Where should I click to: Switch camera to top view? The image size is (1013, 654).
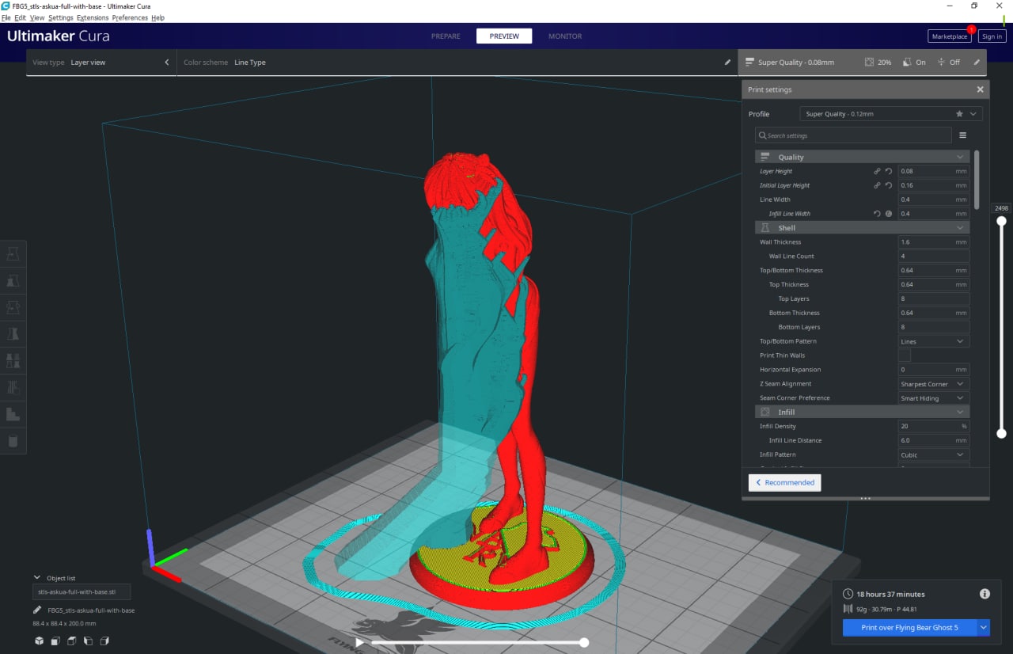[x=71, y=641]
